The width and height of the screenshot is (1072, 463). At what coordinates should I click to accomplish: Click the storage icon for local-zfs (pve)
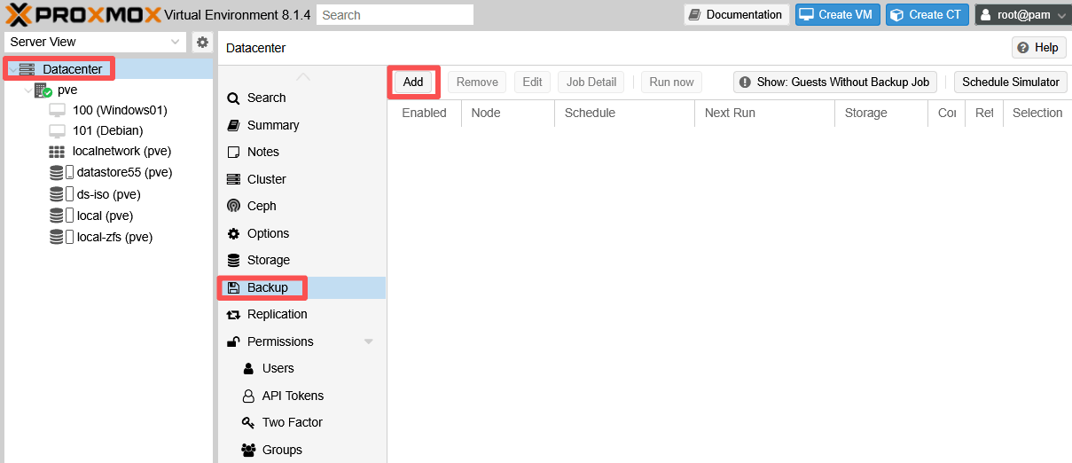pyautogui.click(x=61, y=237)
